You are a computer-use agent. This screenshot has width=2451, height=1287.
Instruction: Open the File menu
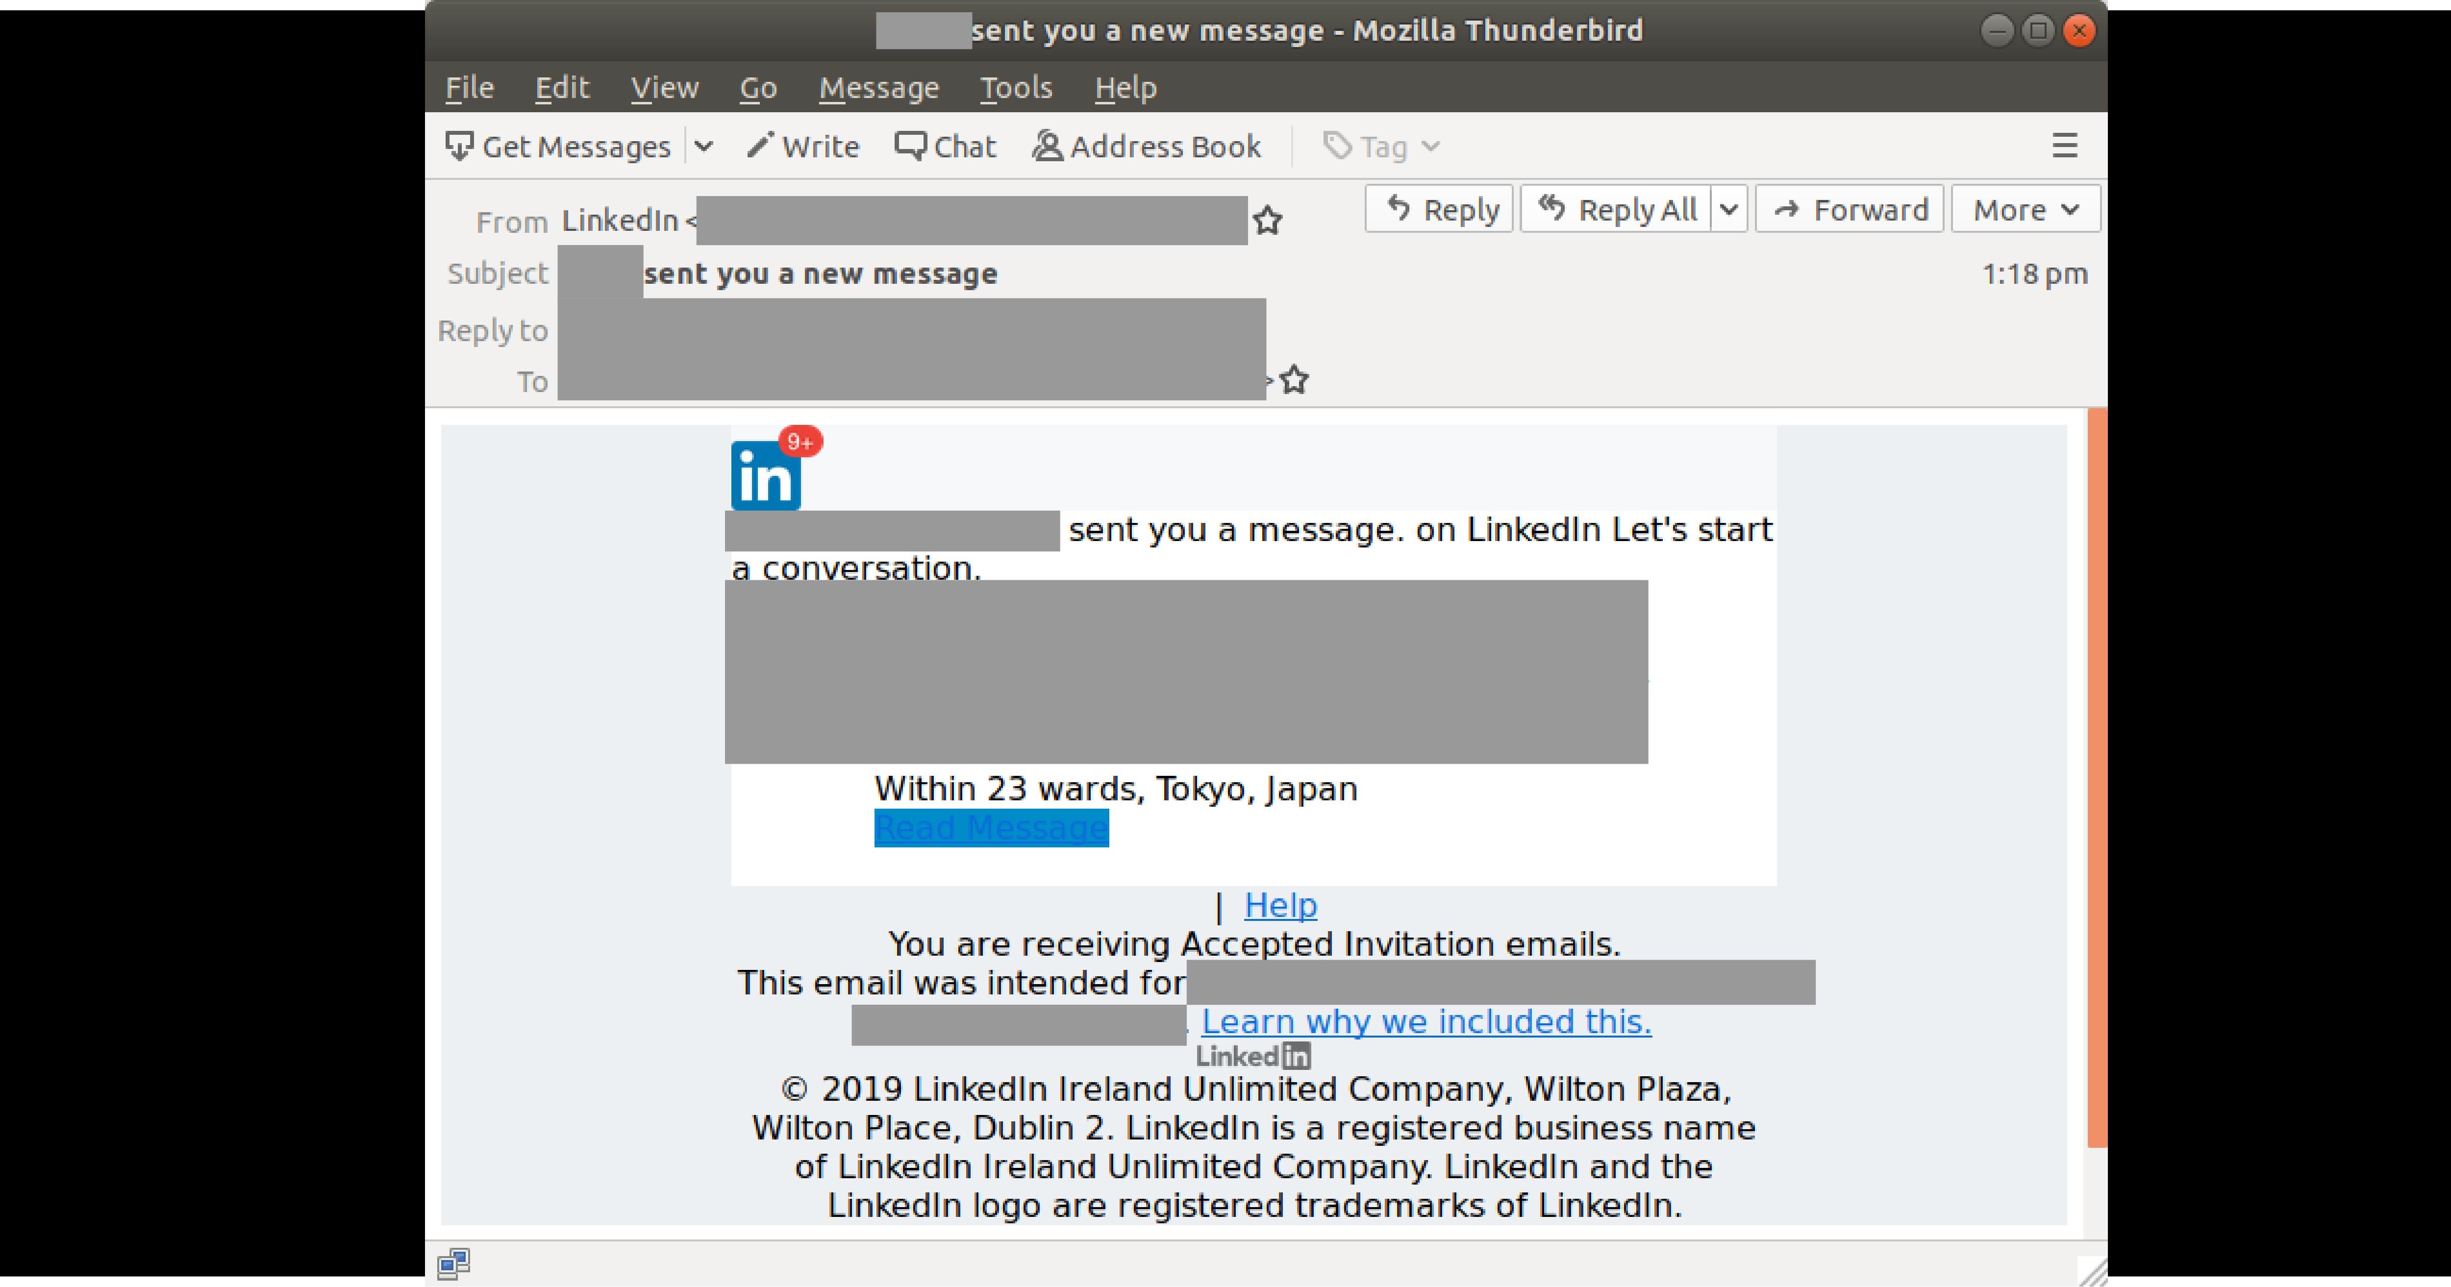click(x=469, y=88)
